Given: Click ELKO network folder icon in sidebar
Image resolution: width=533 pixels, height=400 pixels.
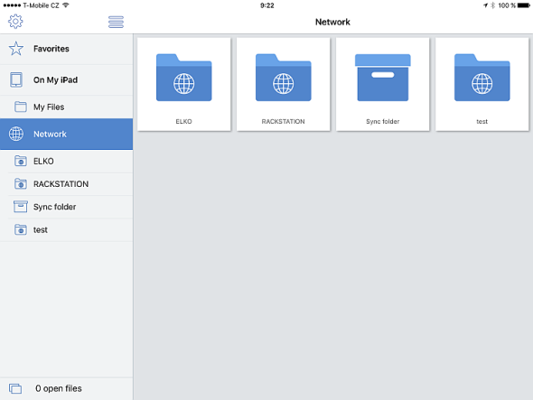Looking at the screenshot, I should coord(21,161).
